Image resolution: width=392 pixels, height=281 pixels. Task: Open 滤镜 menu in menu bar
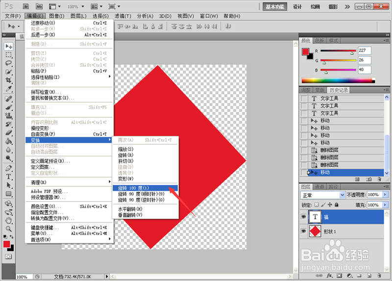tap(123, 16)
